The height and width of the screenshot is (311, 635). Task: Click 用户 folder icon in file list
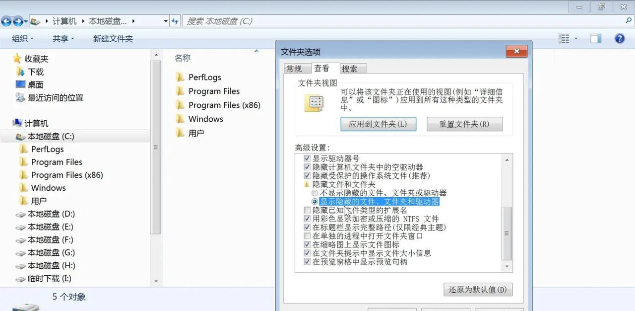click(180, 133)
